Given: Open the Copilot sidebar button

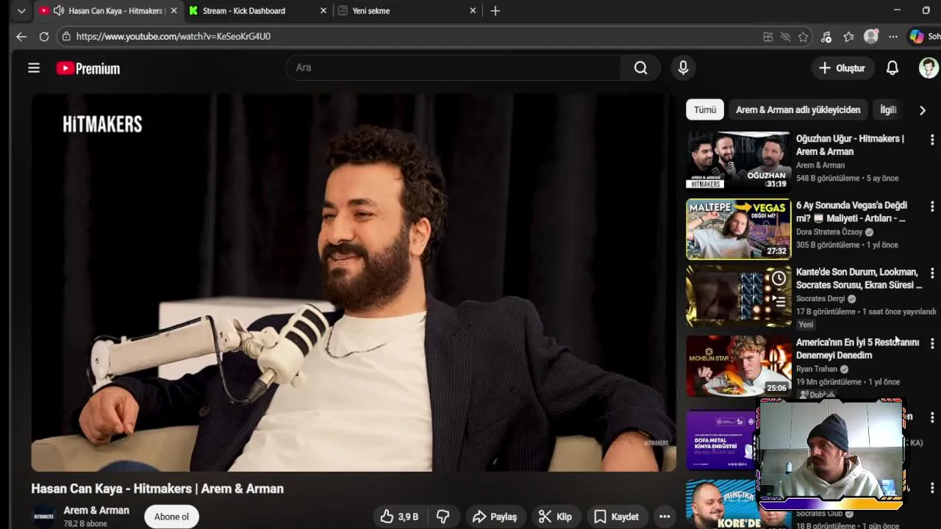Looking at the screenshot, I should [917, 36].
